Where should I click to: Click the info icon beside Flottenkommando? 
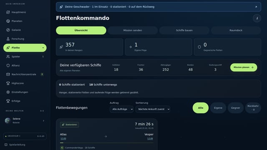click(x=257, y=18)
